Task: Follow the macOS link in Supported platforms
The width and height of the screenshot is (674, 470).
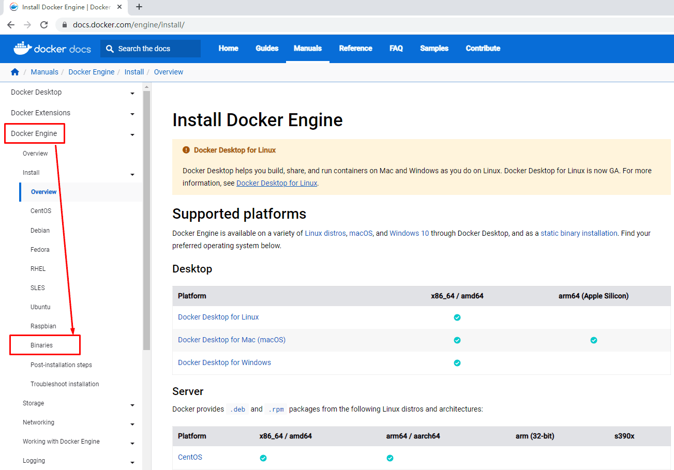Action: click(361, 233)
